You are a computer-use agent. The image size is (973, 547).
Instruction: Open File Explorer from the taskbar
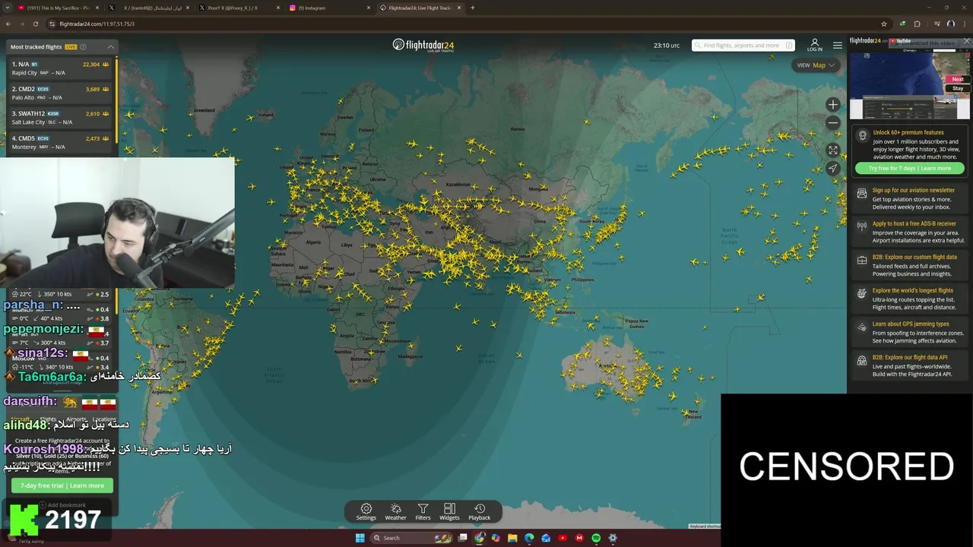pos(512,538)
